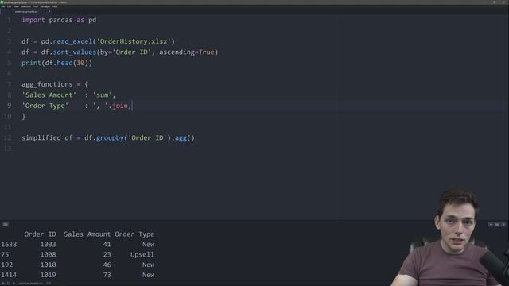509x286 pixels.
Task: Click 'simplified_df' on line 12
Action: click(x=47, y=137)
